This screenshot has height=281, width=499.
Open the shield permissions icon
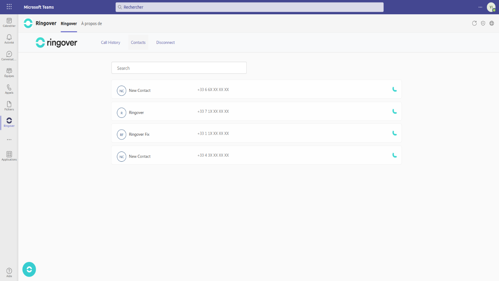pyautogui.click(x=483, y=23)
